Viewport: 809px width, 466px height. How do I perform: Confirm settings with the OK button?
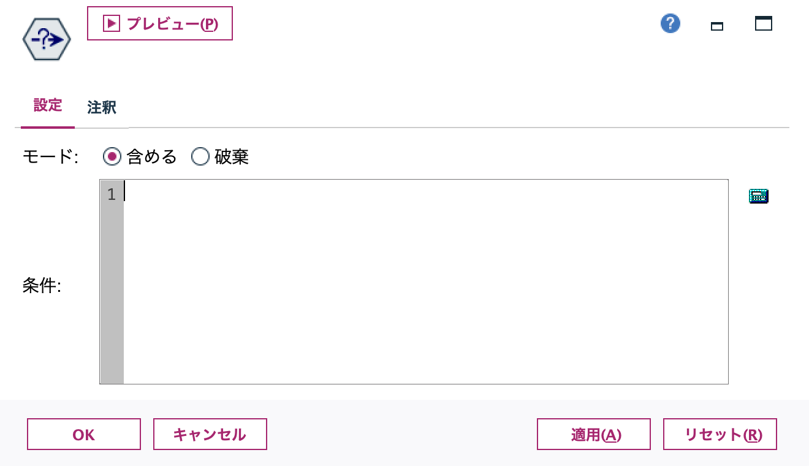pyautogui.click(x=83, y=434)
